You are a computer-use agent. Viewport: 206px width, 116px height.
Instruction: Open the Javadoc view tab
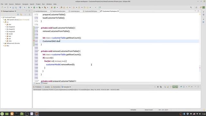(46, 87)
